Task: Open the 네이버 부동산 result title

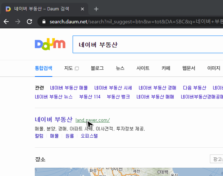Action: pyautogui.click(x=54, y=120)
